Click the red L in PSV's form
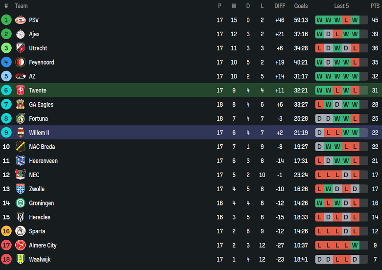Screen dimensions: 382x270 point(346,20)
